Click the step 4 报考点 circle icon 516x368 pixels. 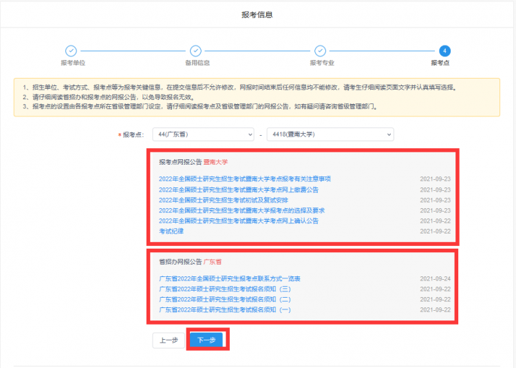444,51
